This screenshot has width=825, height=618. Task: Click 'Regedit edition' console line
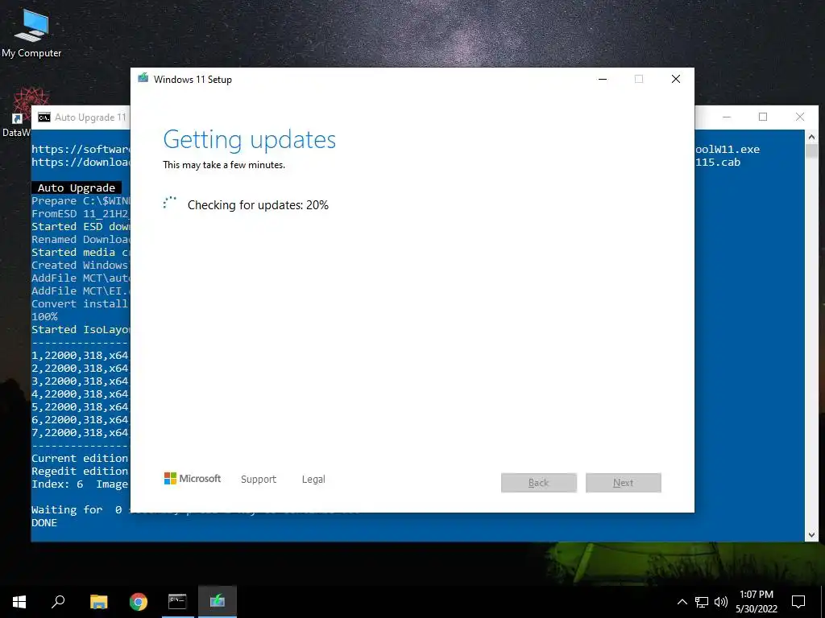coord(80,471)
